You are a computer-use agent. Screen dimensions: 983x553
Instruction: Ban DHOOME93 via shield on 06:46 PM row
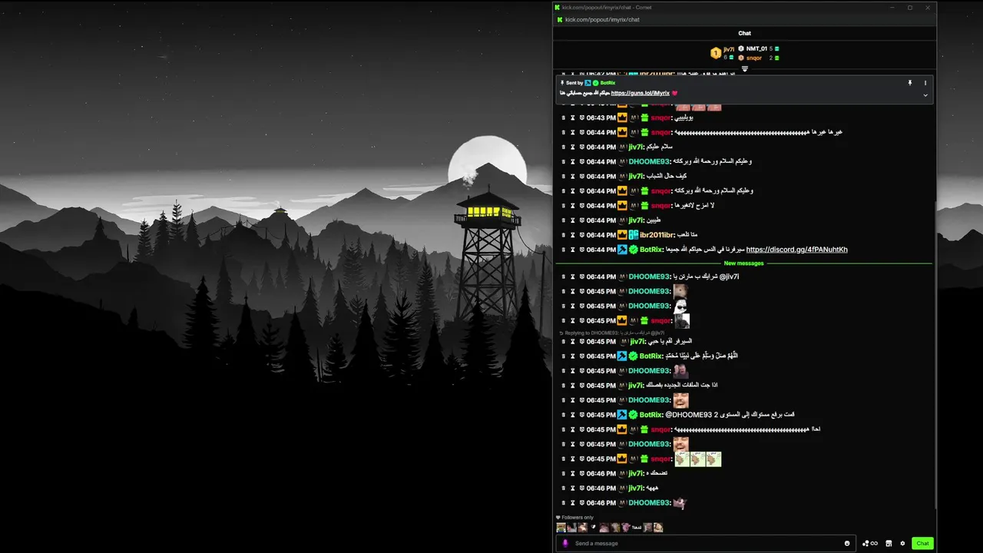pyautogui.click(x=581, y=503)
